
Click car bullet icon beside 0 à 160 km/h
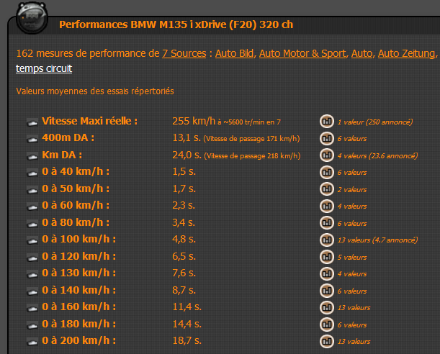pyautogui.click(x=32, y=309)
